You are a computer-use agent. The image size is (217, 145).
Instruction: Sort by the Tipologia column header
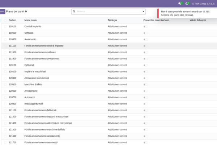pos(112,20)
